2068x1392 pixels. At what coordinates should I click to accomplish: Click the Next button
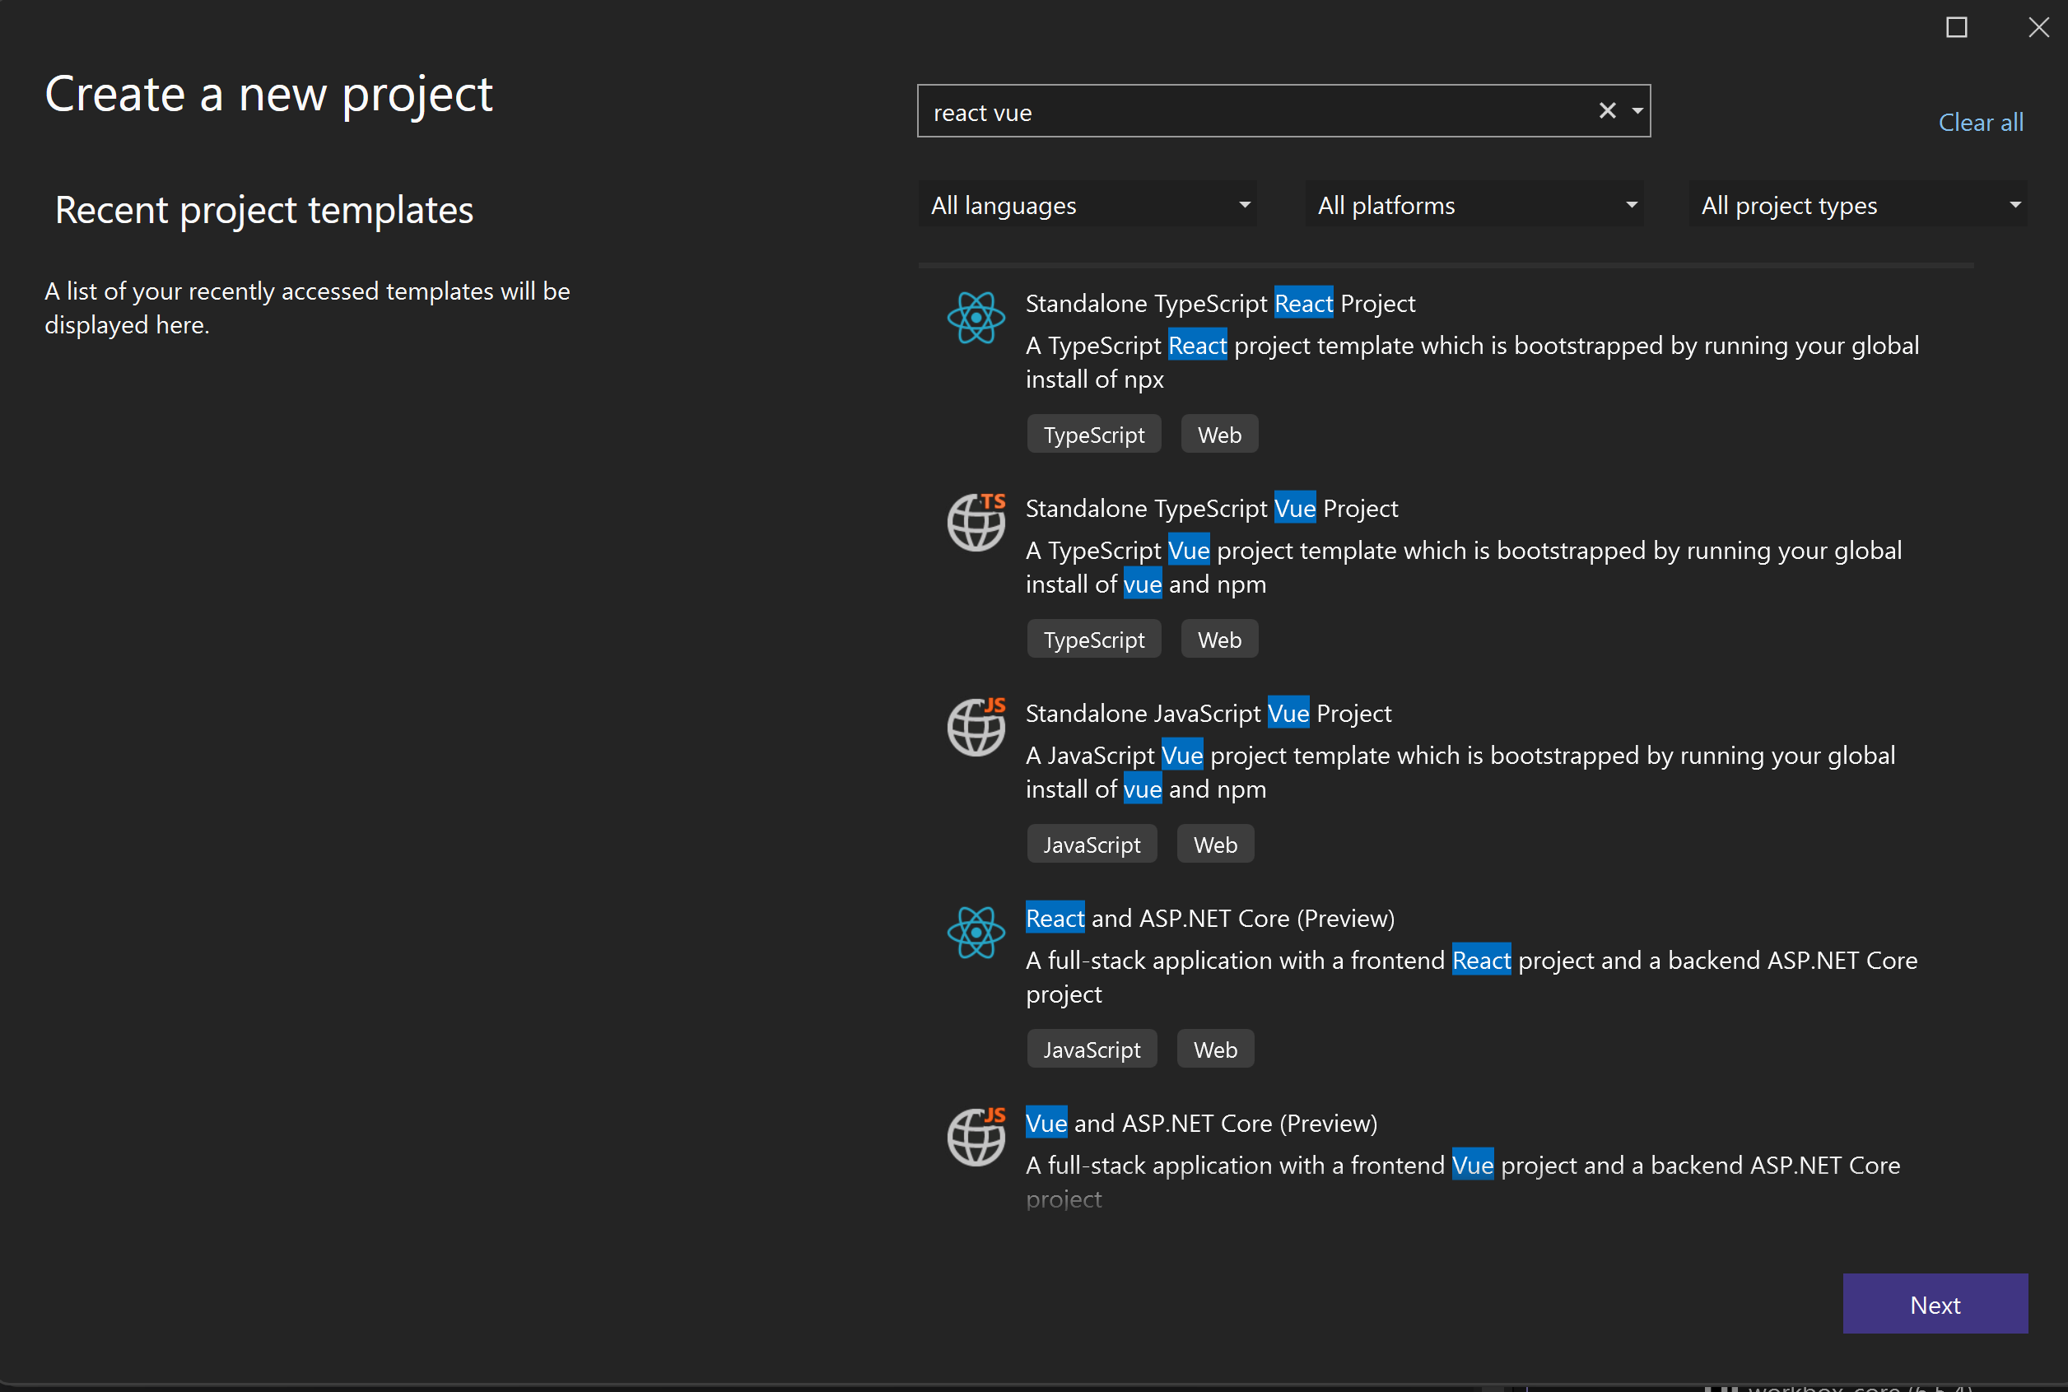coord(1936,1303)
